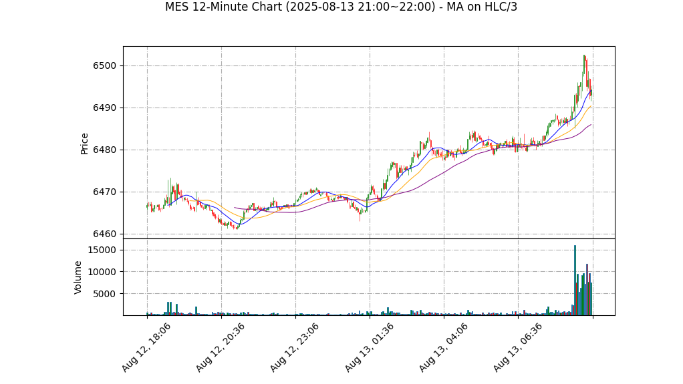Image resolution: width=683 pixels, height=384 pixels.
Task: Click the volume axis tick label 5000
Action: coord(104,294)
